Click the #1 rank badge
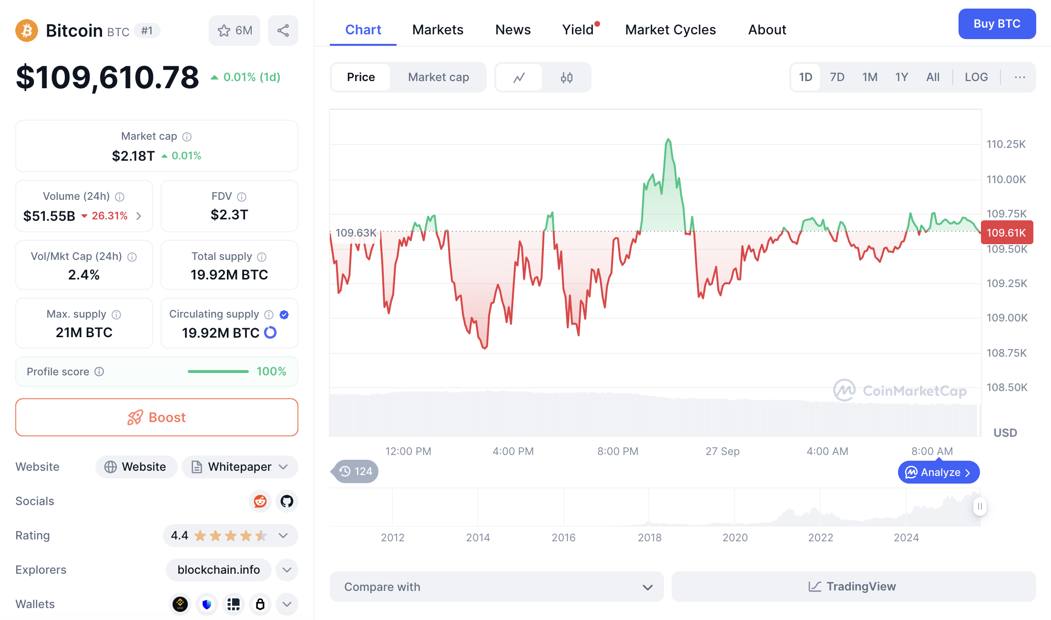This screenshot has height=620, width=1051. 147,31
